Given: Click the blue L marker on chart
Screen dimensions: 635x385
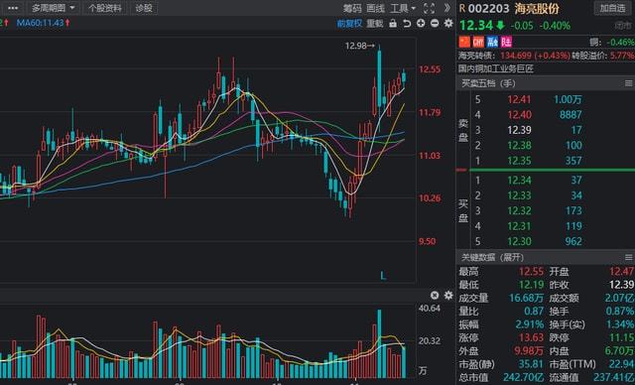Looking at the screenshot, I should click(383, 277).
